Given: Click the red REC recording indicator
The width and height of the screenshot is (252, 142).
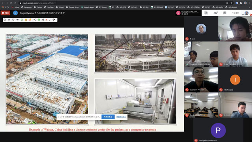Looking at the screenshot, I should click(5, 13).
